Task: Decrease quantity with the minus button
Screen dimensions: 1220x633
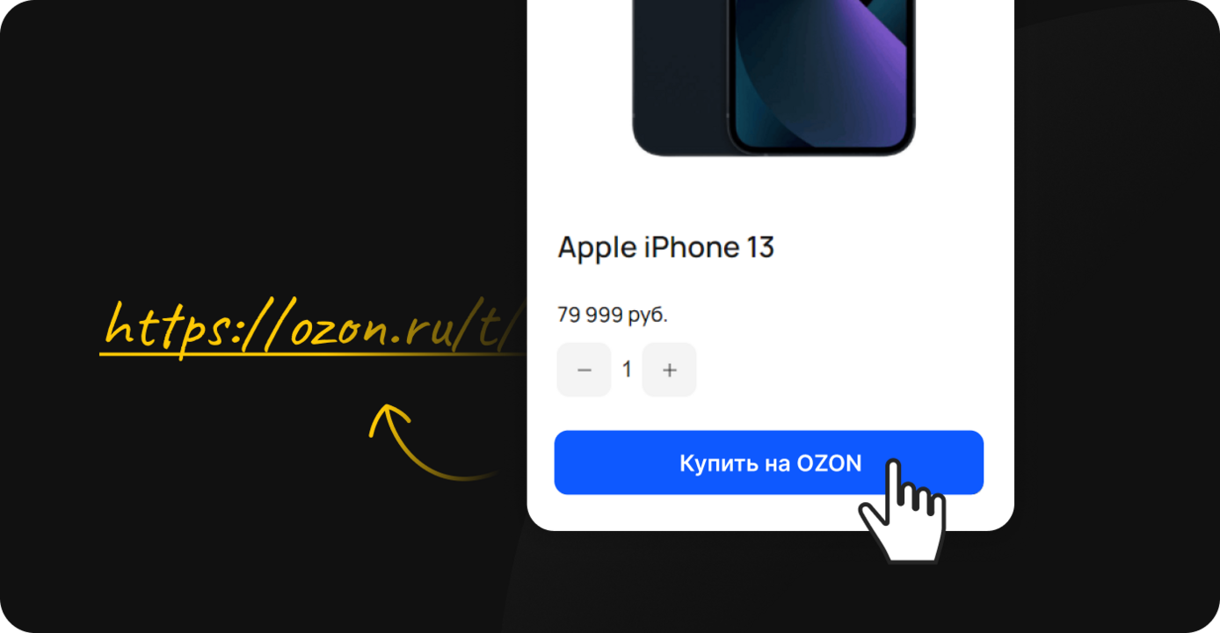Action: click(x=584, y=370)
